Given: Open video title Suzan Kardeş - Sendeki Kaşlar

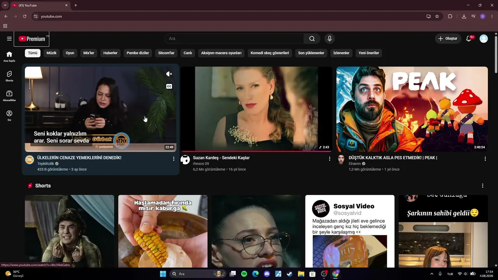Looking at the screenshot, I should click(221, 158).
